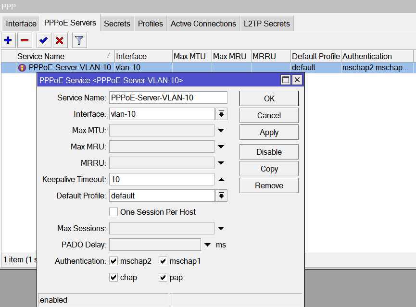Uncheck mschap2 authentication
Image resolution: width=416 pixels, height=307 pixels.
tap(113, 261)
